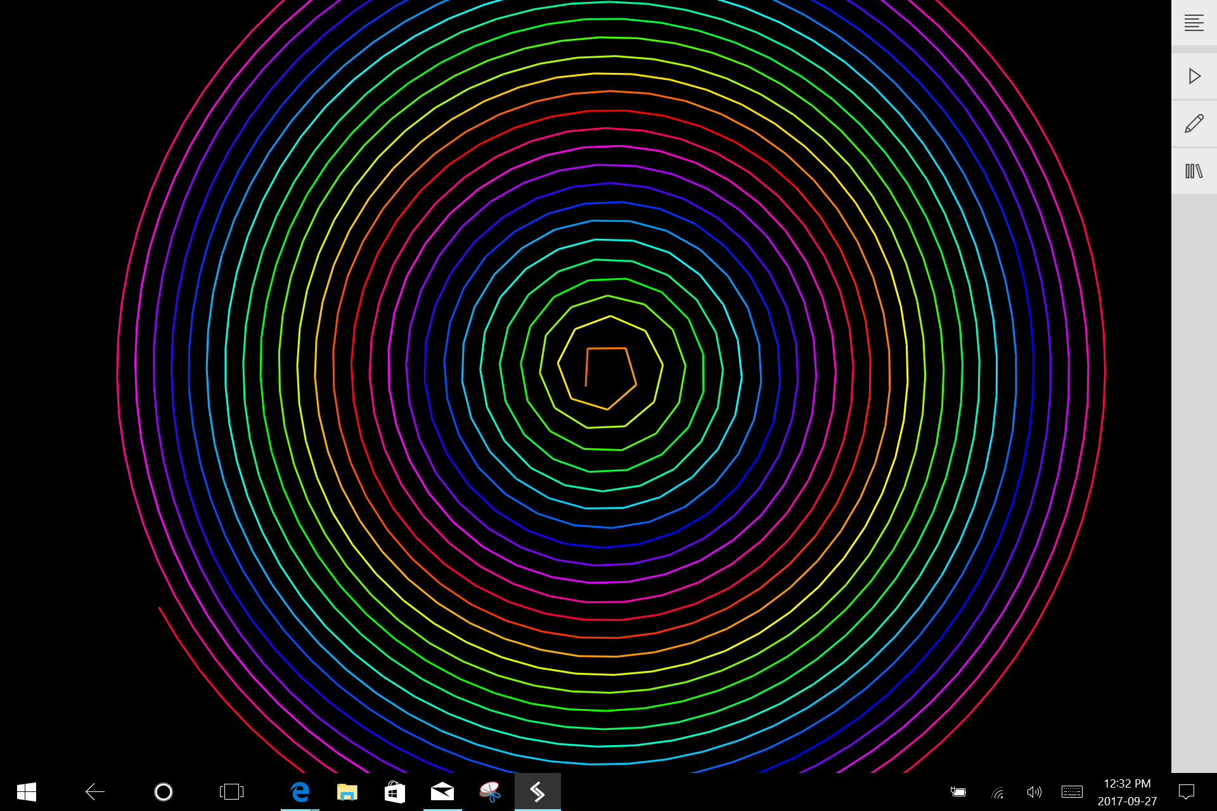
Task: Go back using the taskbar arrow
Action: coord(95,791)
